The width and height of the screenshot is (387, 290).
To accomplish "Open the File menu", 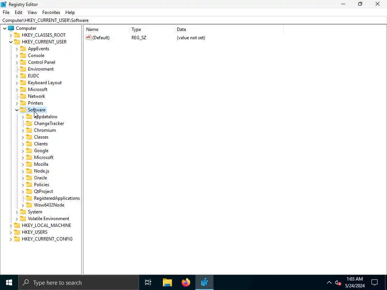I will click(6, 12).
